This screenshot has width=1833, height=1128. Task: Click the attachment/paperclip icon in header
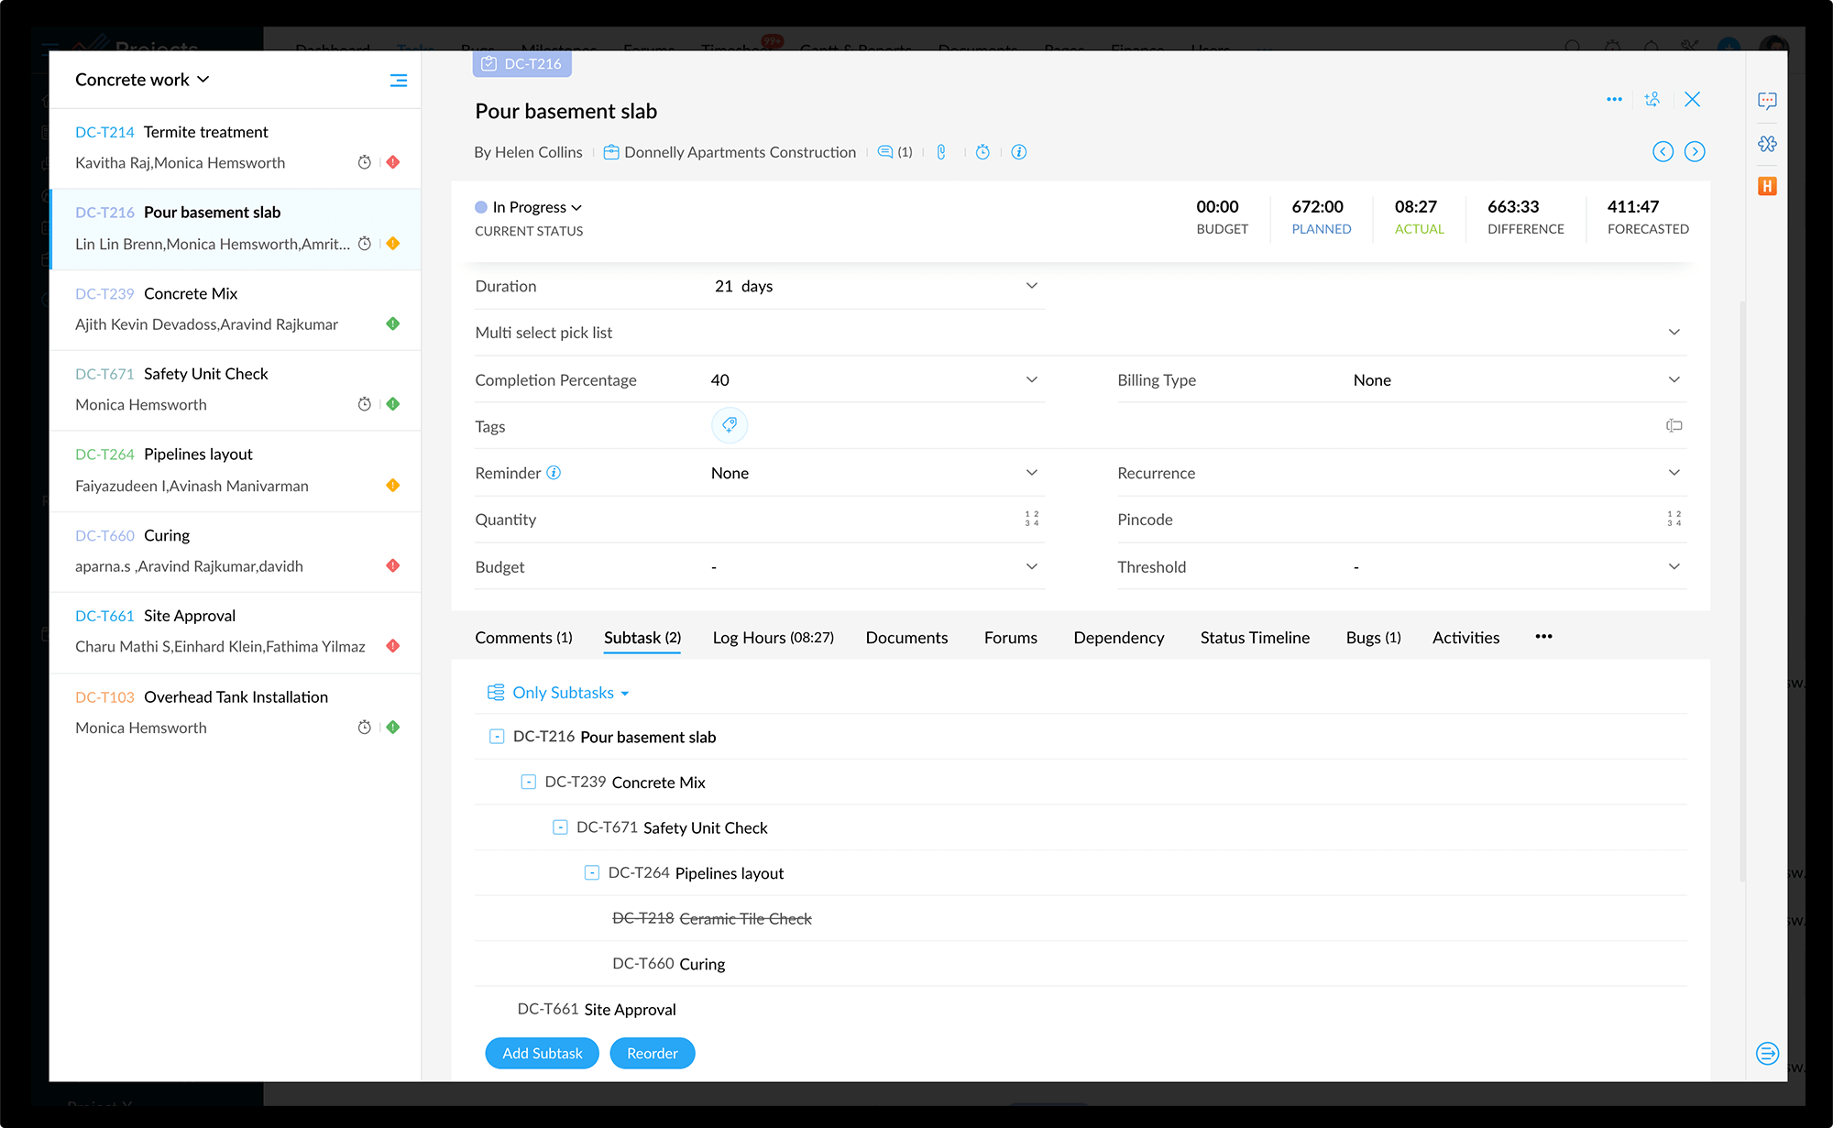point(940,152)
